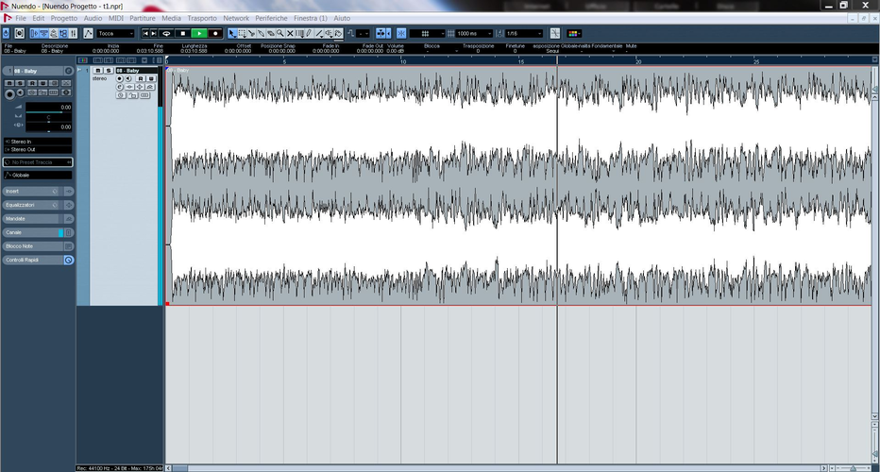Open the Pool window icon
Image resolution: width=880 pixels, height=472 pixels.
[x=63, y=34]
